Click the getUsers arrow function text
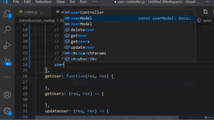The width and height of the screenshot is (214, 120). tap(74, 94)
